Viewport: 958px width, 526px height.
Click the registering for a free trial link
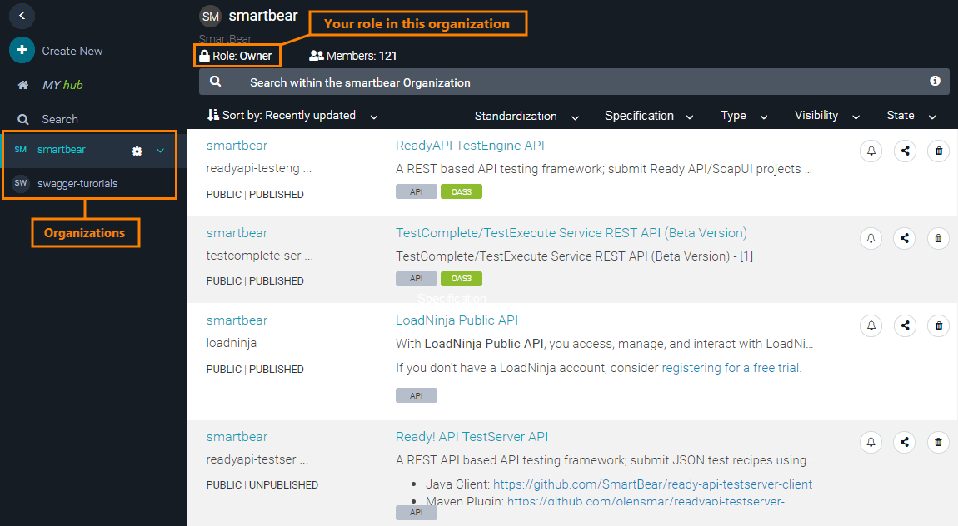click(x=730, y=368)
